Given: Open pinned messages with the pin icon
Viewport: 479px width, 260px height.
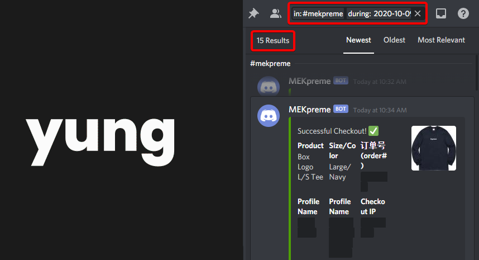Looking at the screenshot, I should coord(253,13).
